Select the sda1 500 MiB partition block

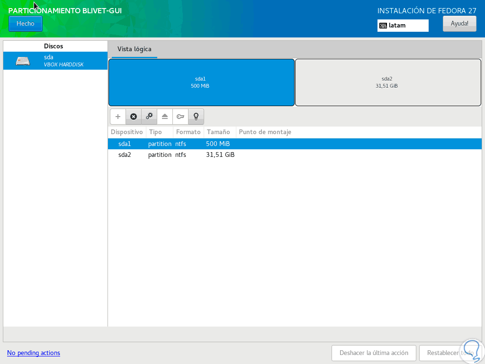(x=201, y=82)
